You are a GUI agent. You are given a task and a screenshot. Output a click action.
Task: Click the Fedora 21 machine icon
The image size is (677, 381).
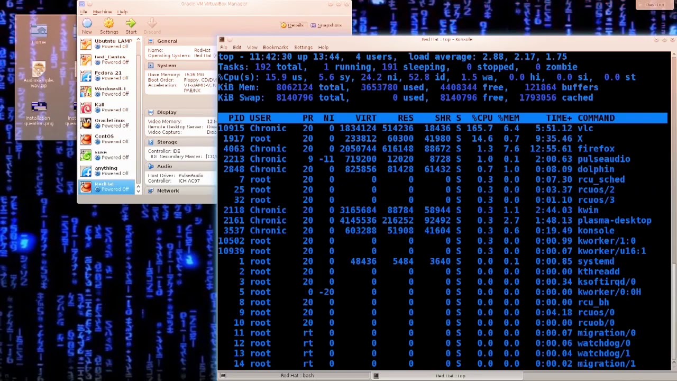(85, 75)
